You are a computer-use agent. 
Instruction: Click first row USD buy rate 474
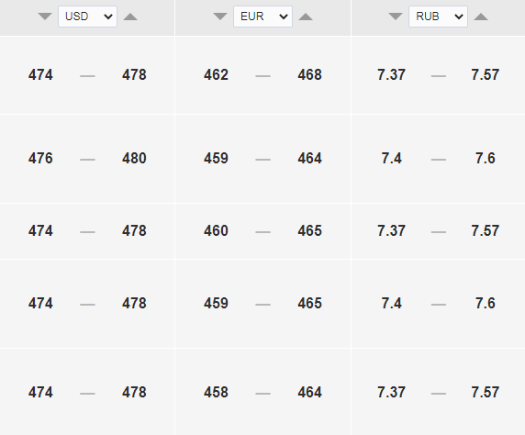pos(40,74)
